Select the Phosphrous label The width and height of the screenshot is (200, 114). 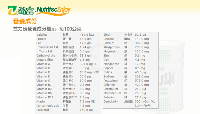[x=112, y=47]
